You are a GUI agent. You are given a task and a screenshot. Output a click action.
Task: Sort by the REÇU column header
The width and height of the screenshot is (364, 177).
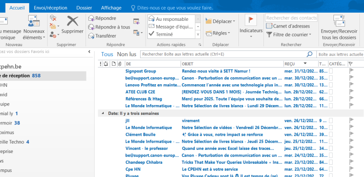[x=301, y=64]
